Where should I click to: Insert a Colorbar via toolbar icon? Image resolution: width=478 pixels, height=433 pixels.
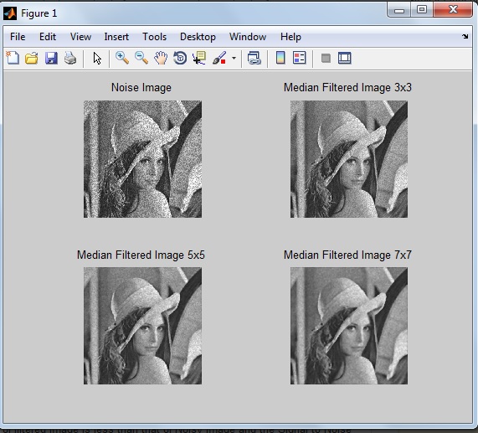[280, 58]
